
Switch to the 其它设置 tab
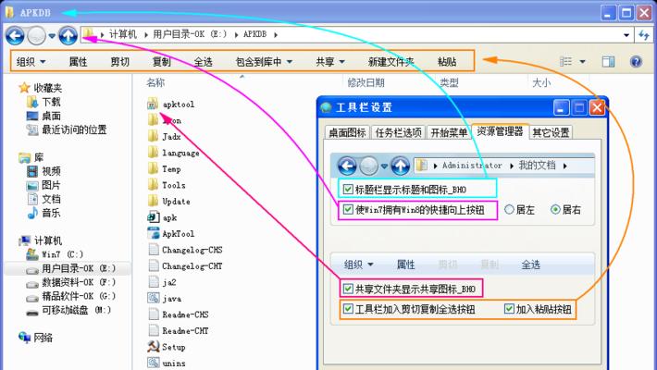click(551, 132)
